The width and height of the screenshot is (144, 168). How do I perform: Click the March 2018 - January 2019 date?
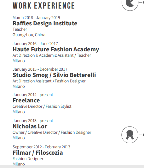click(36, 18)
